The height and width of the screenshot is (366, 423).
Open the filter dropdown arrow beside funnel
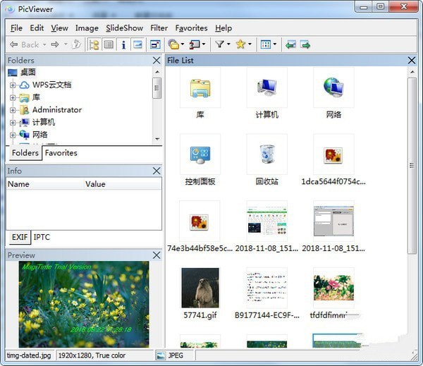click(228, 45)
